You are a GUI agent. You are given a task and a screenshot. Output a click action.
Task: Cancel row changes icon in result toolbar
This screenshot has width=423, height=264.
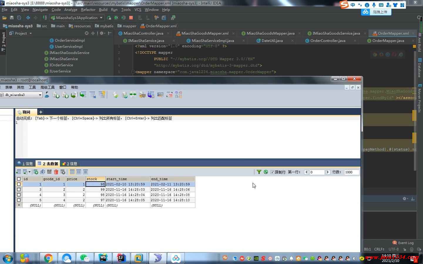(63, 172)
